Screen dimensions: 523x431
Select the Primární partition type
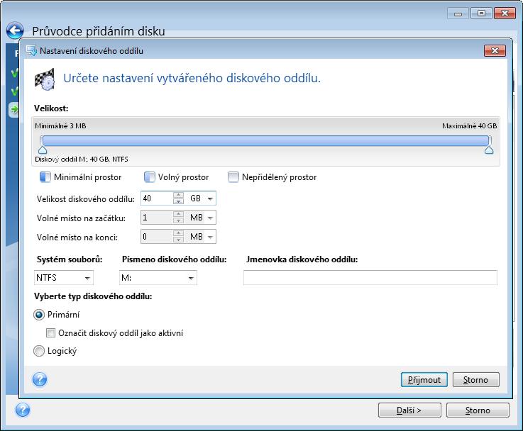[x=39, y=315]
